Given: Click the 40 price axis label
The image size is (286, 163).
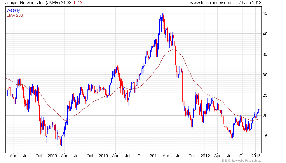Looking at the screenshot, I should (x=265, y=34).
